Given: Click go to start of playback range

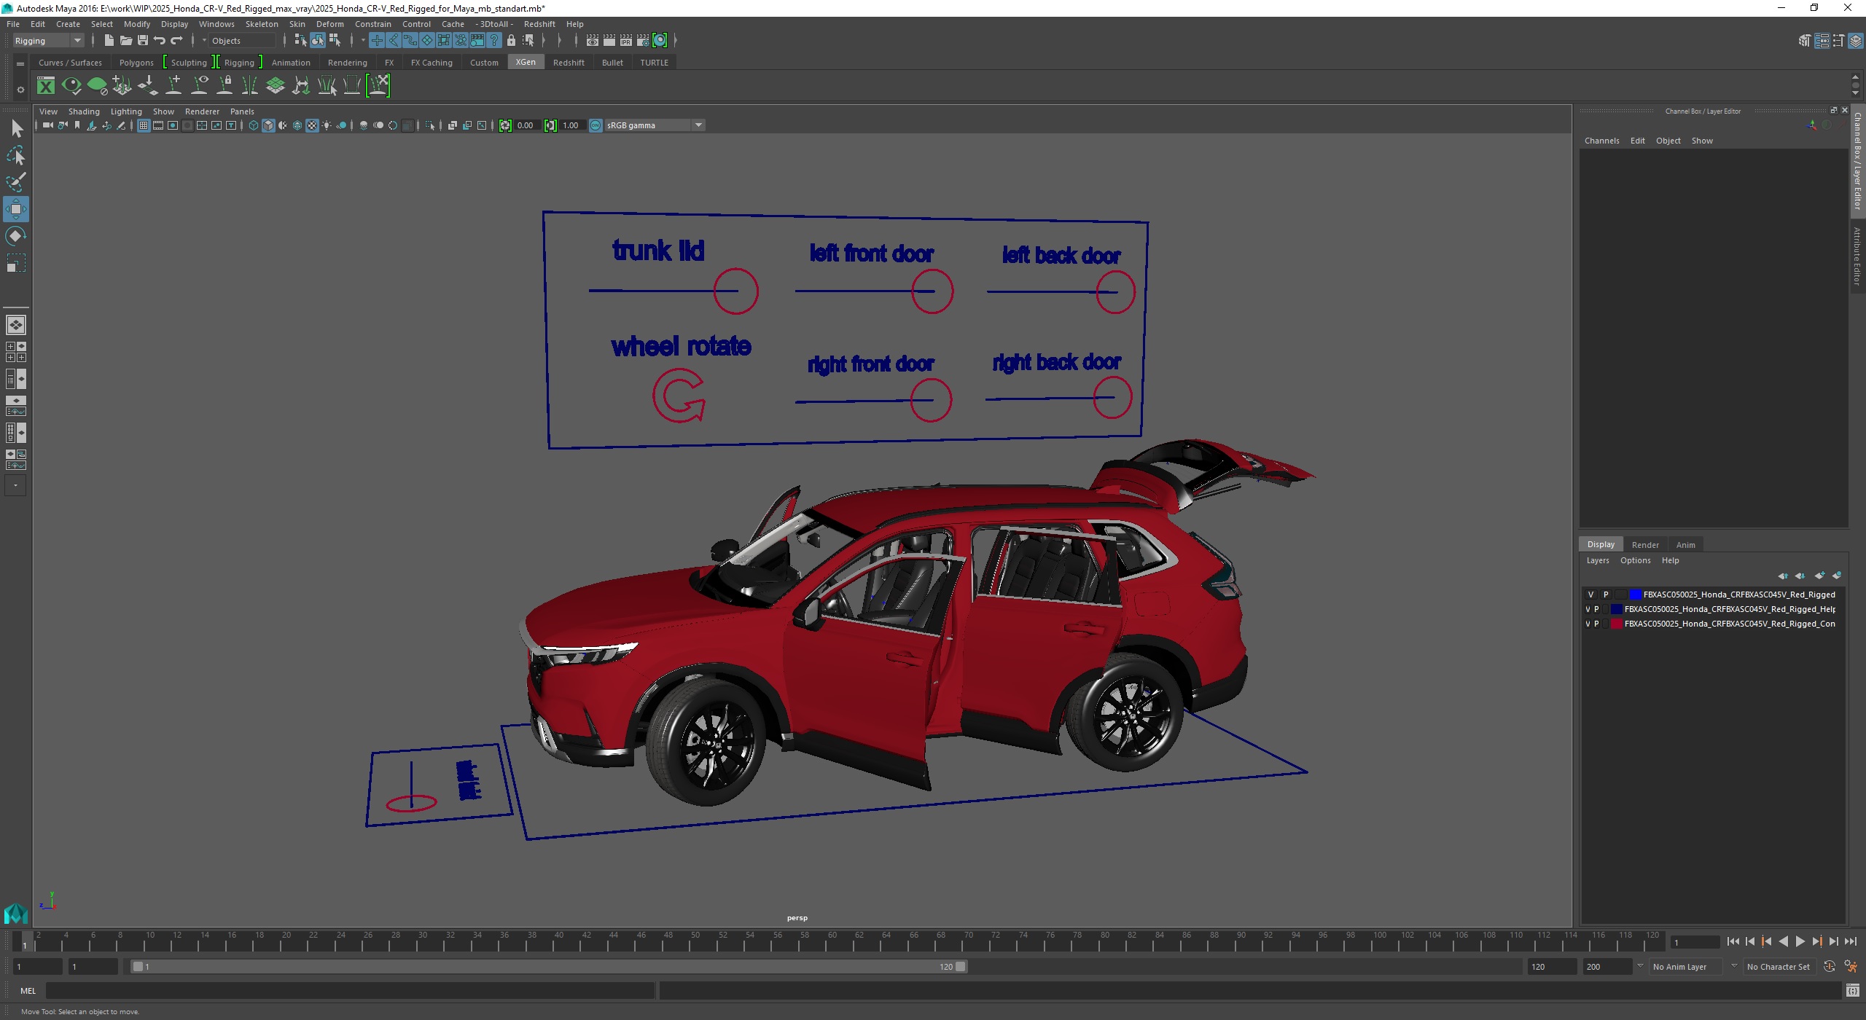Looking at the screenshot, I should point(1733,942).
